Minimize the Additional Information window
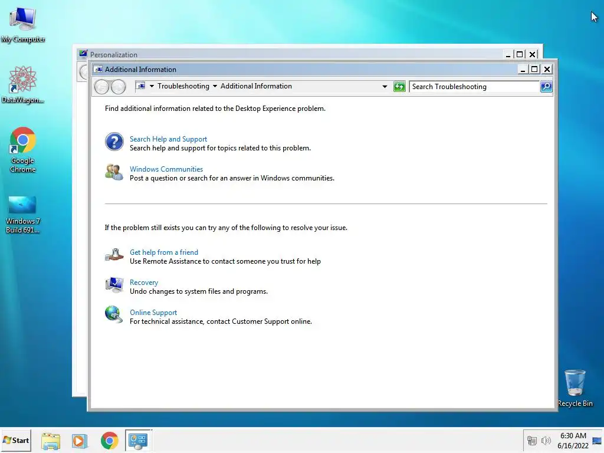This screenshot has width=604, height=453. pyautogui.click(x=523, y=70)
